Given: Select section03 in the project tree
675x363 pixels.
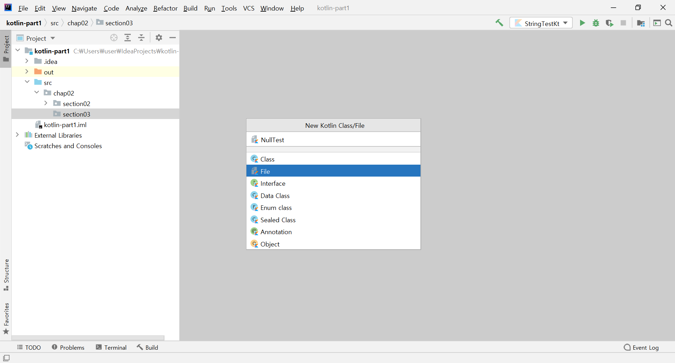Looking at the screenshot, I should pos(95,114).
